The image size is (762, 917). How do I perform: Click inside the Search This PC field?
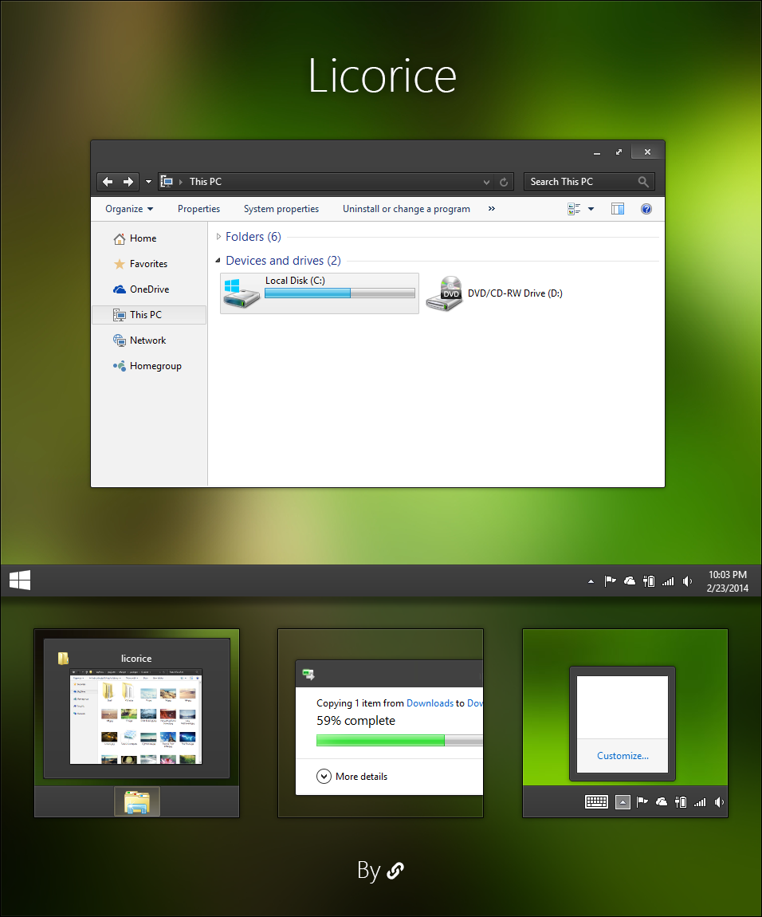click(x=582, y=181)
